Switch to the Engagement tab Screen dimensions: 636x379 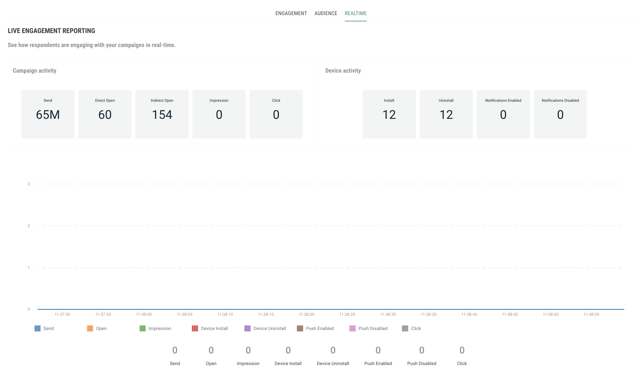coord(291,13)
